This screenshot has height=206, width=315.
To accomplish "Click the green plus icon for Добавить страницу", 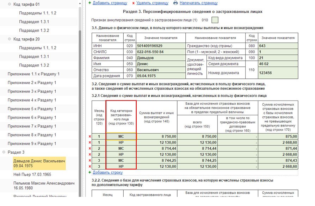I will (89, 3).
